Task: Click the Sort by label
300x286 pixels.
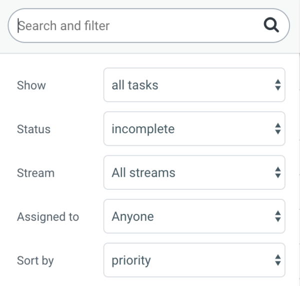Action: pyautogui.click(x=35, y=260)
